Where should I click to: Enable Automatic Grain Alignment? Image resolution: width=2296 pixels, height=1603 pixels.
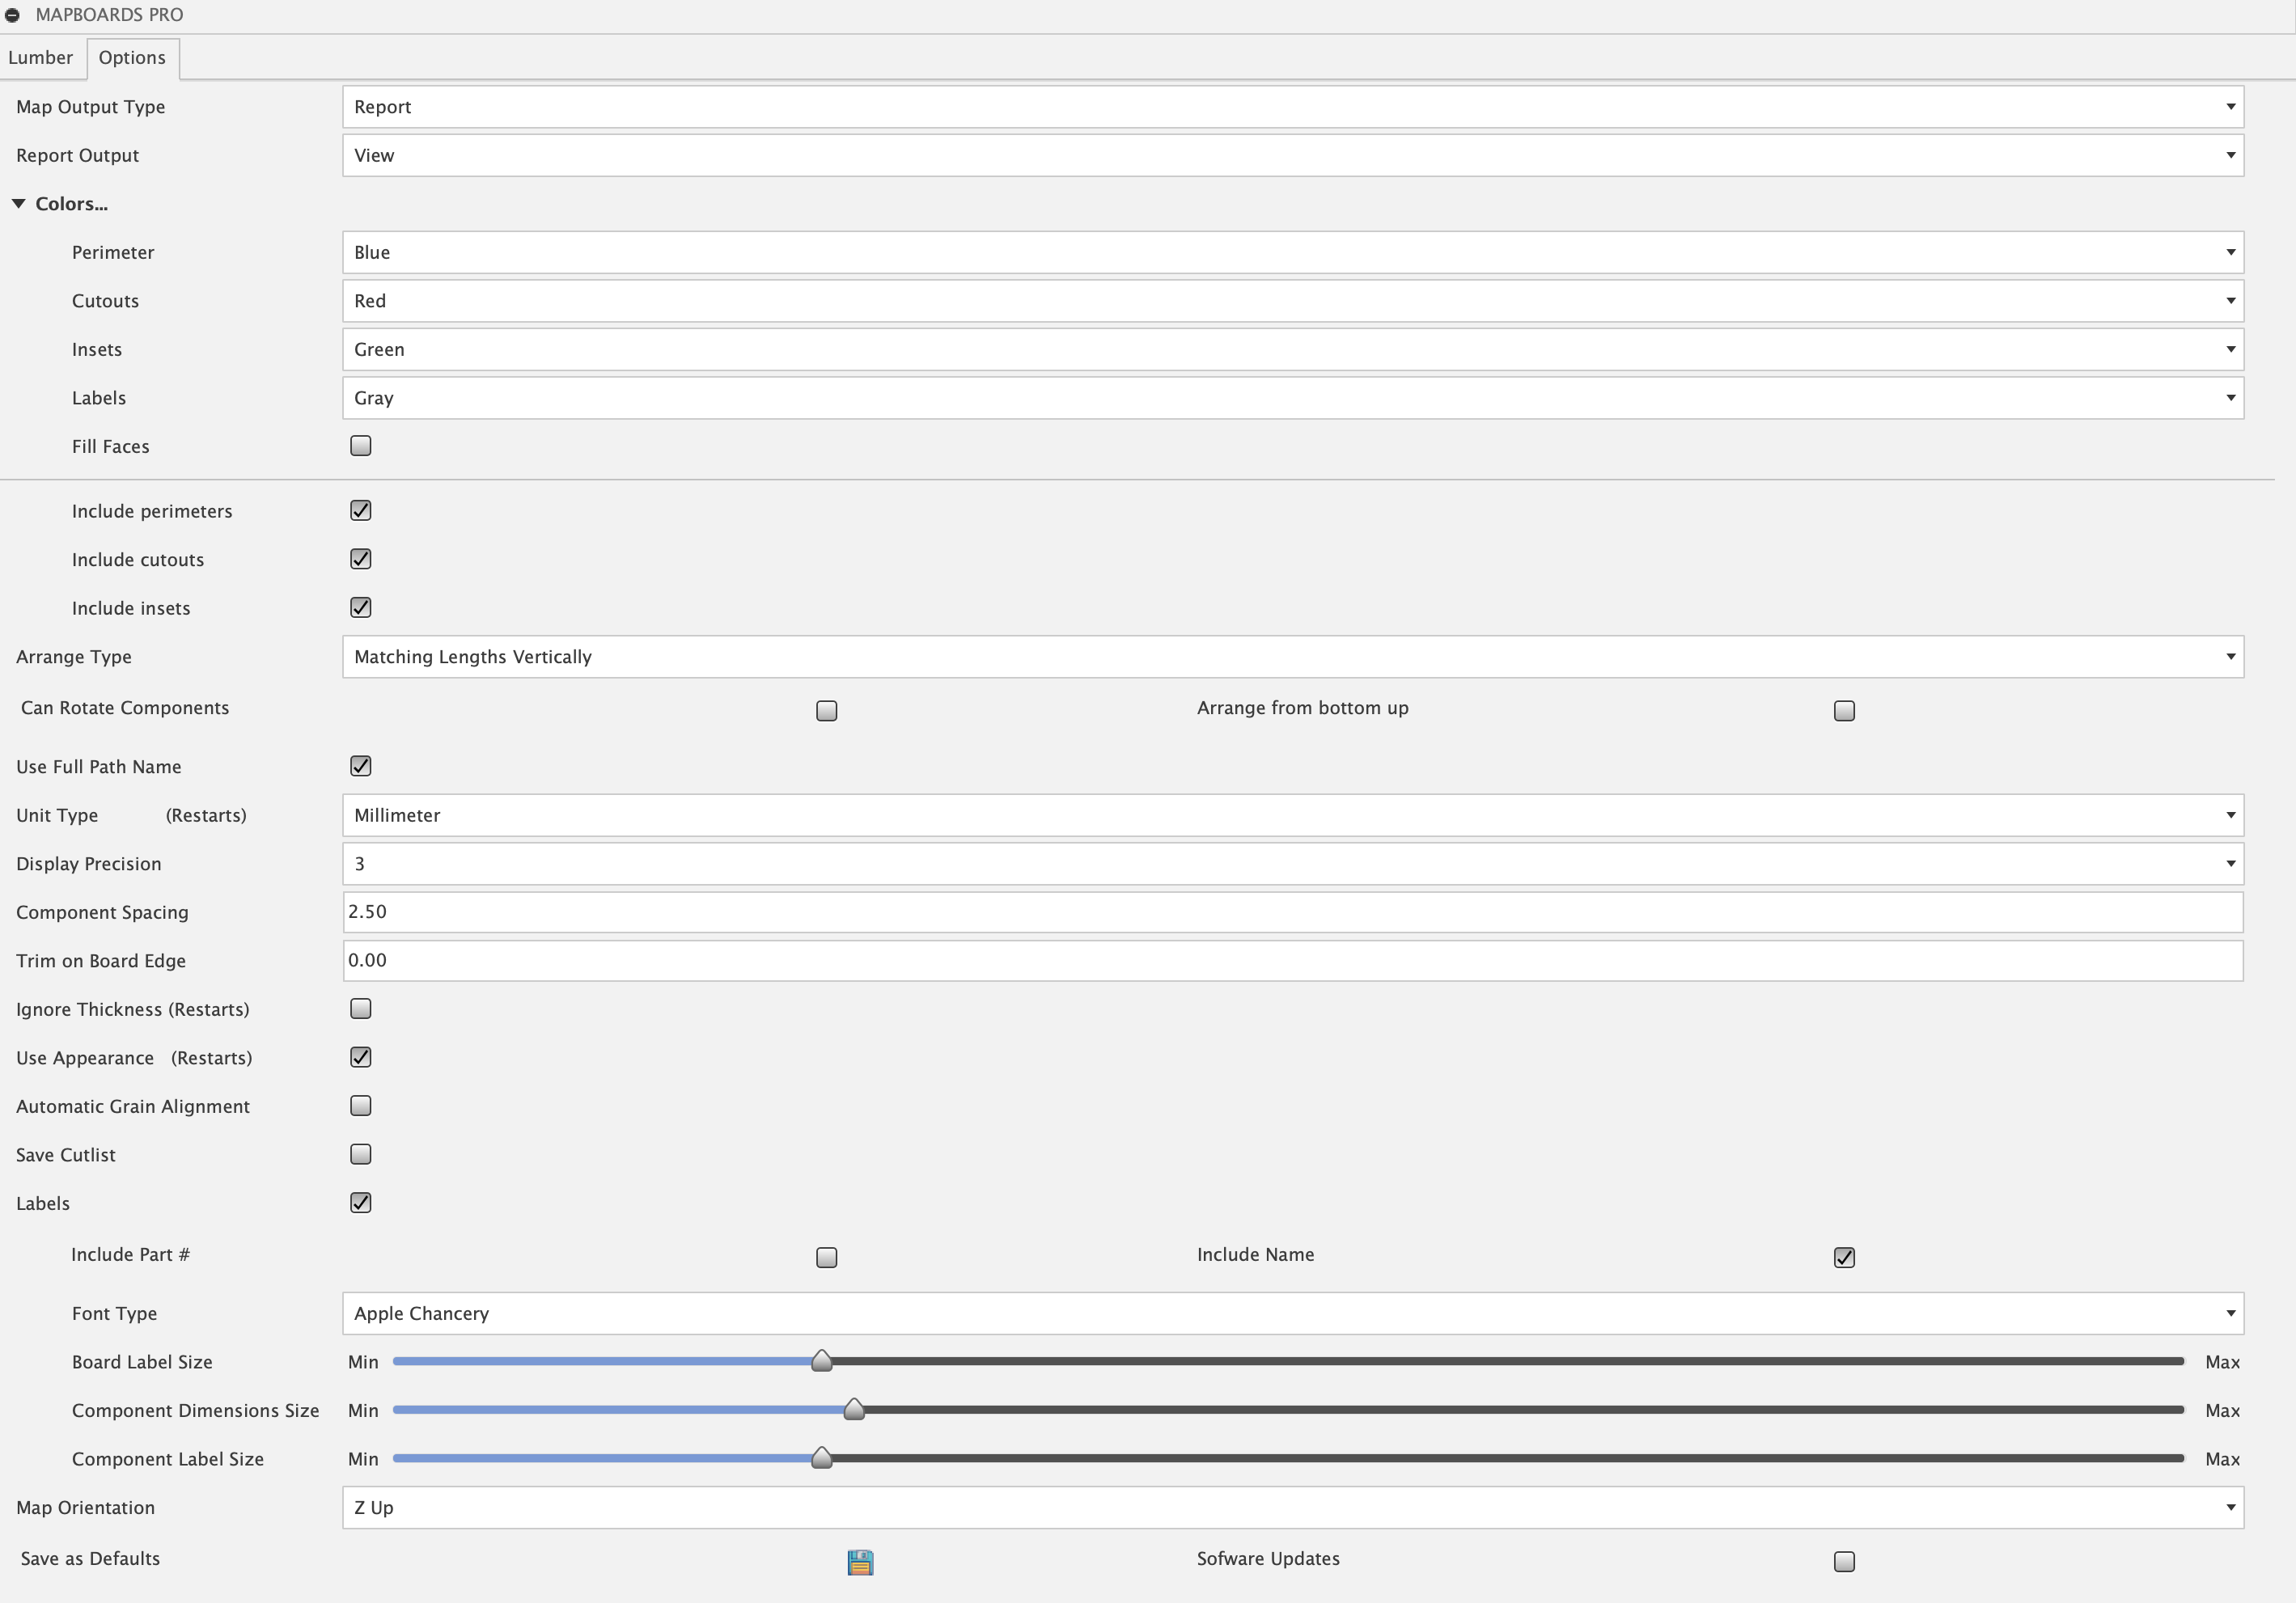click(x=361, y=1106)
